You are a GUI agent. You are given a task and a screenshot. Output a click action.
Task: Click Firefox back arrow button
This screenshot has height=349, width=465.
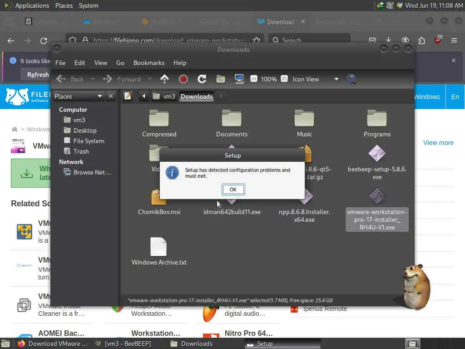(x=11, y=40)
